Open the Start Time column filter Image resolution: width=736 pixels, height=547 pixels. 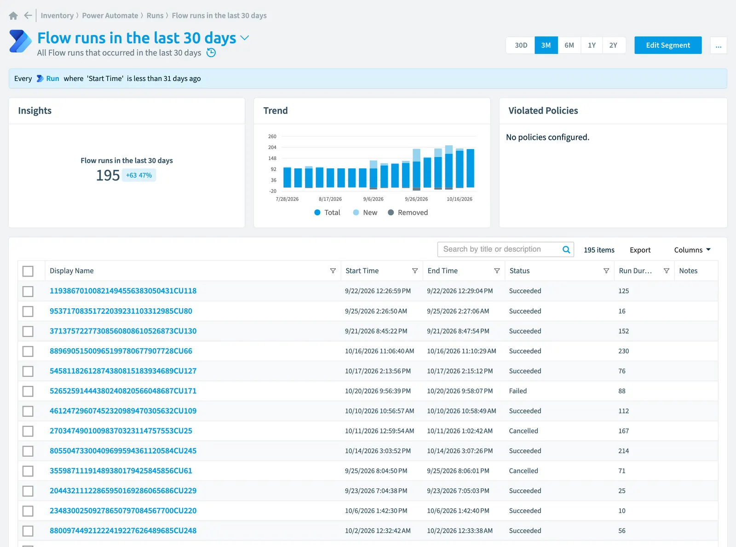(415, 271)
